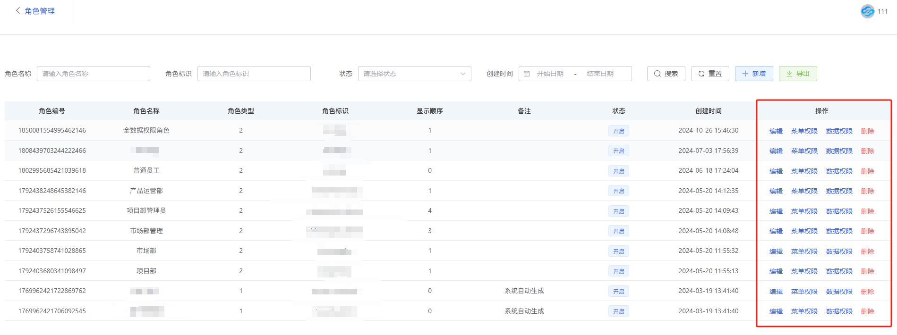Click the 显示顺序 column header
Image resolution: width=897 pixels, height=335 pixels.
coord(429,111)
